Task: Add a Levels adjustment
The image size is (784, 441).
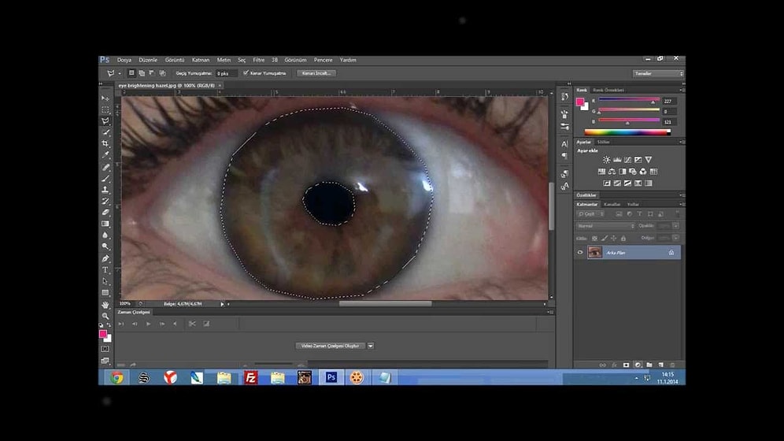Action: (617, 160)
